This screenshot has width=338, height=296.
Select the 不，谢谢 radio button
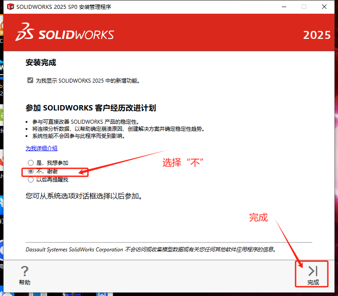tap(30, 171)
